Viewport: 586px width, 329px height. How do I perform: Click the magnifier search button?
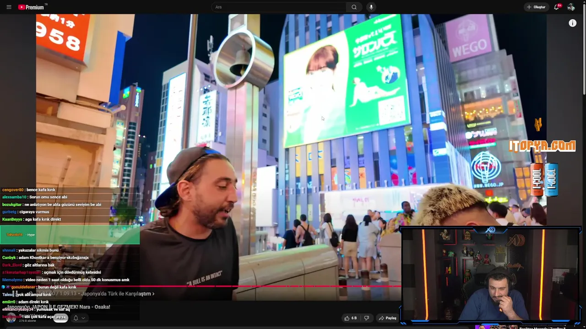354,7
